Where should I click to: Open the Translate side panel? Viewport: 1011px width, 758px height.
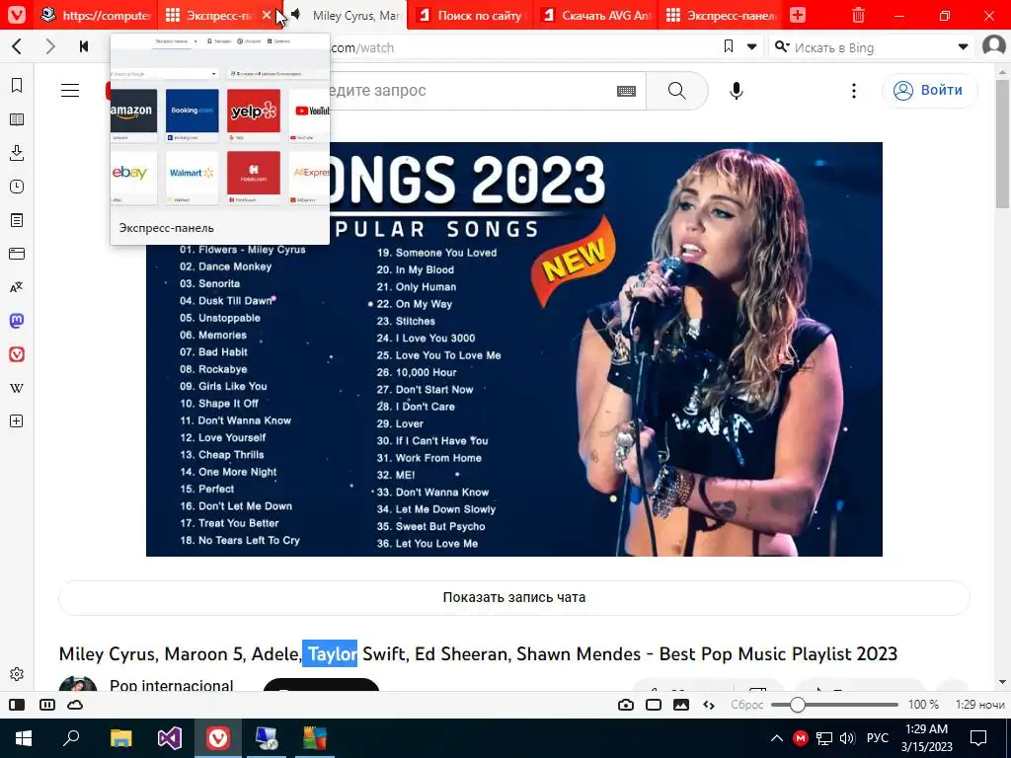pyautogui.click(x=17, y=287)
